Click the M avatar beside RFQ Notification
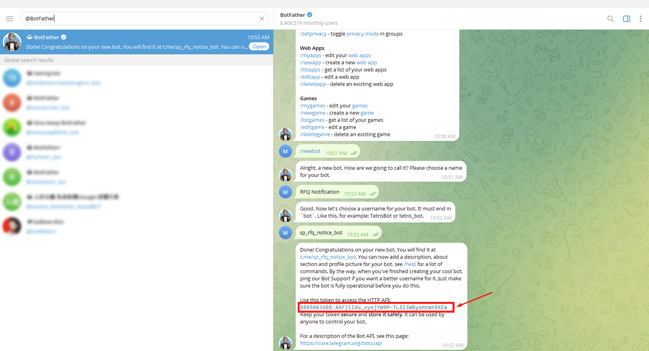Screen dimensions: 649x351 285,192
